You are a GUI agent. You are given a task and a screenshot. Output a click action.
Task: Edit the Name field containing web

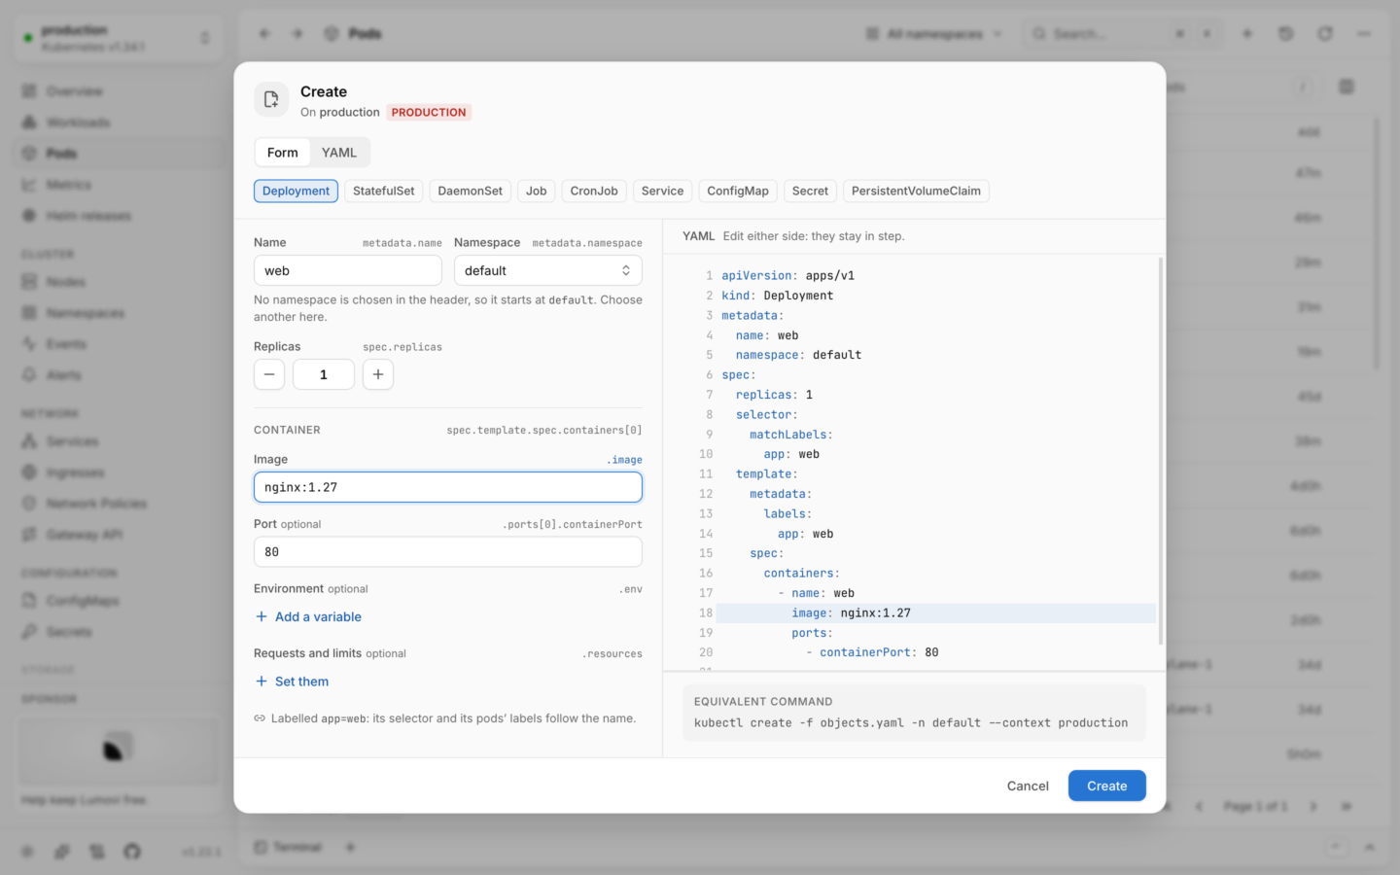pos(348,271)
